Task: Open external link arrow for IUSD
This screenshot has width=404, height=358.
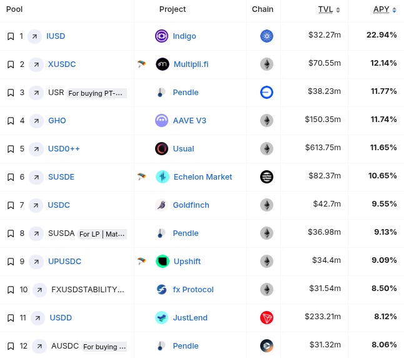Action: [x=34, y=36]
